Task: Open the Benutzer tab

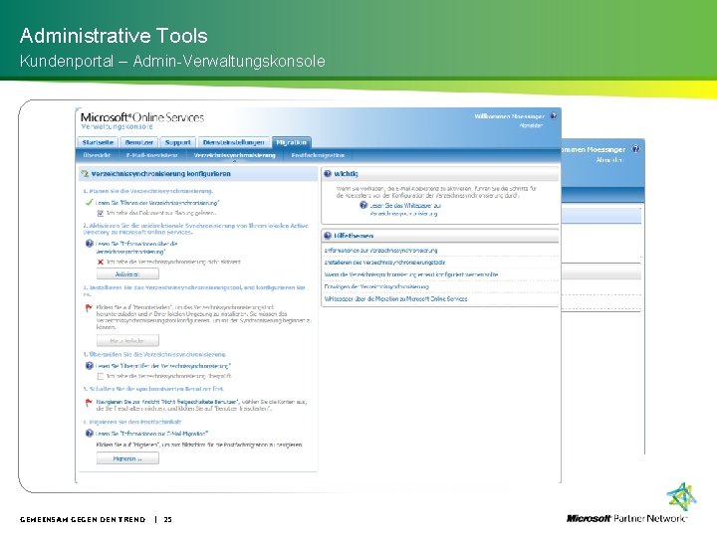Action: [x=139, y=142]
